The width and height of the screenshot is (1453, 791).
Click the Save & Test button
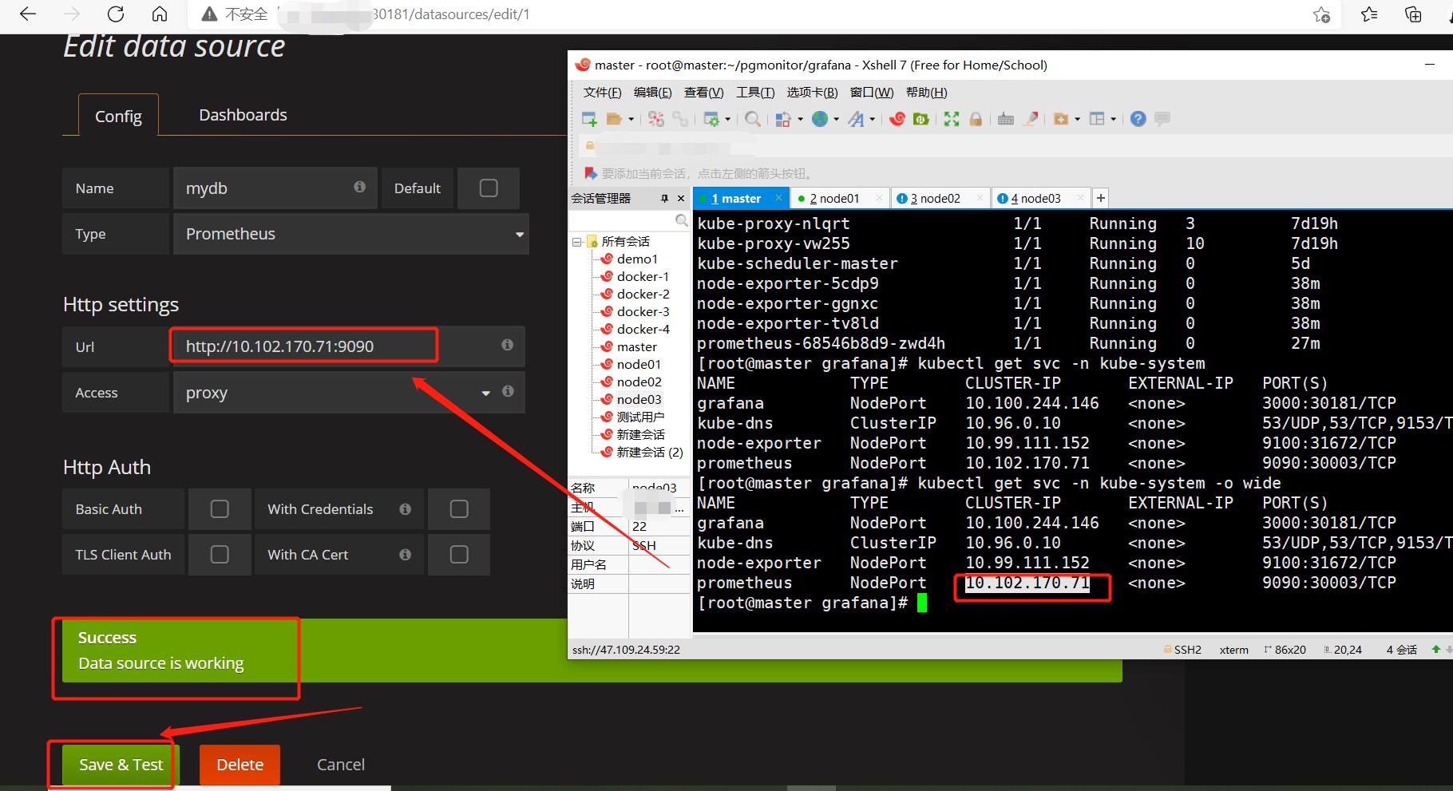pyautogui.click(x=121, y=765)
